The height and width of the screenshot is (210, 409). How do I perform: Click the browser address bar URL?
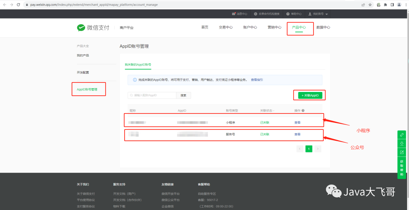tap(94, 5)
